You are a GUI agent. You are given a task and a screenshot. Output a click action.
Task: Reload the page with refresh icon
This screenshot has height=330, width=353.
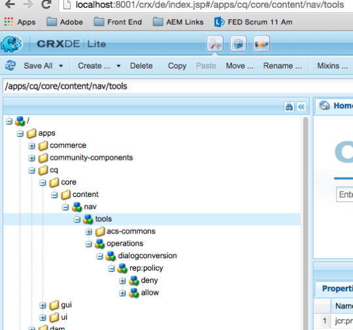tap(46, 4)
